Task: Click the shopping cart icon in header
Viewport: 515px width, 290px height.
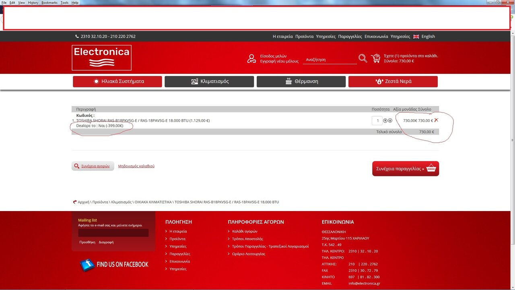Action: tap(376, 58)
